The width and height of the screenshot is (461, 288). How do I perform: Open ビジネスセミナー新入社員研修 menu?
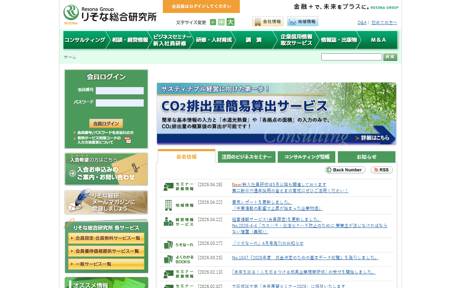pos(171,40)
